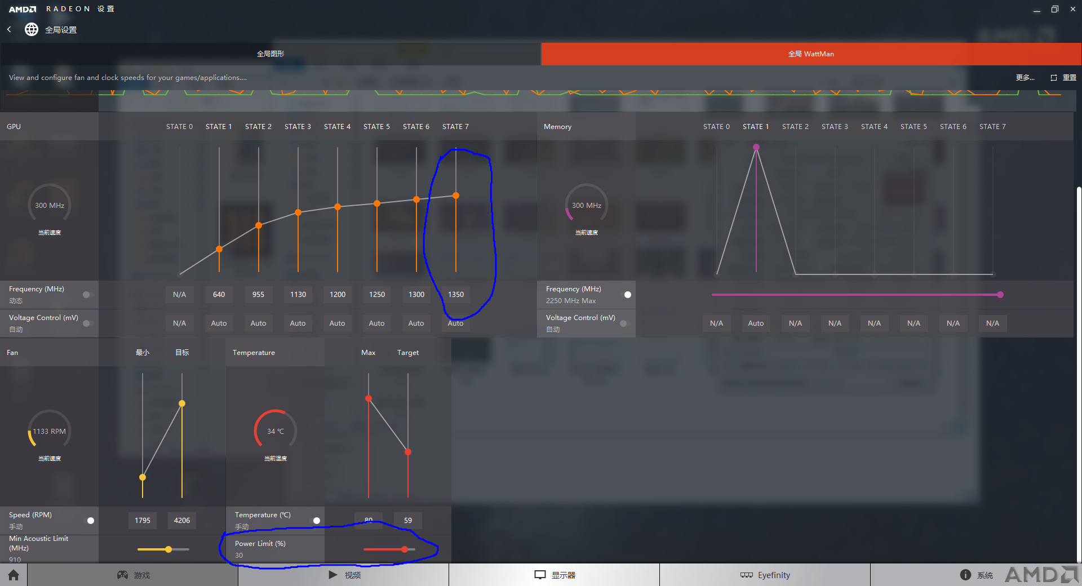Viewport: 1082px width, 586px height.
Task: Click GPU State 2 frequency field 955
Action: (259, 295)
